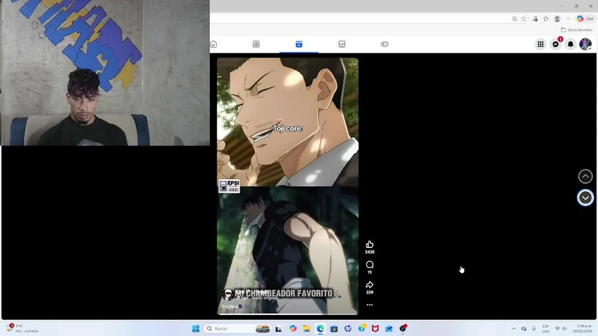Open the Facebook notifications bell
The height and width of the screenshot is (336, 598).
tap(570, 44)
